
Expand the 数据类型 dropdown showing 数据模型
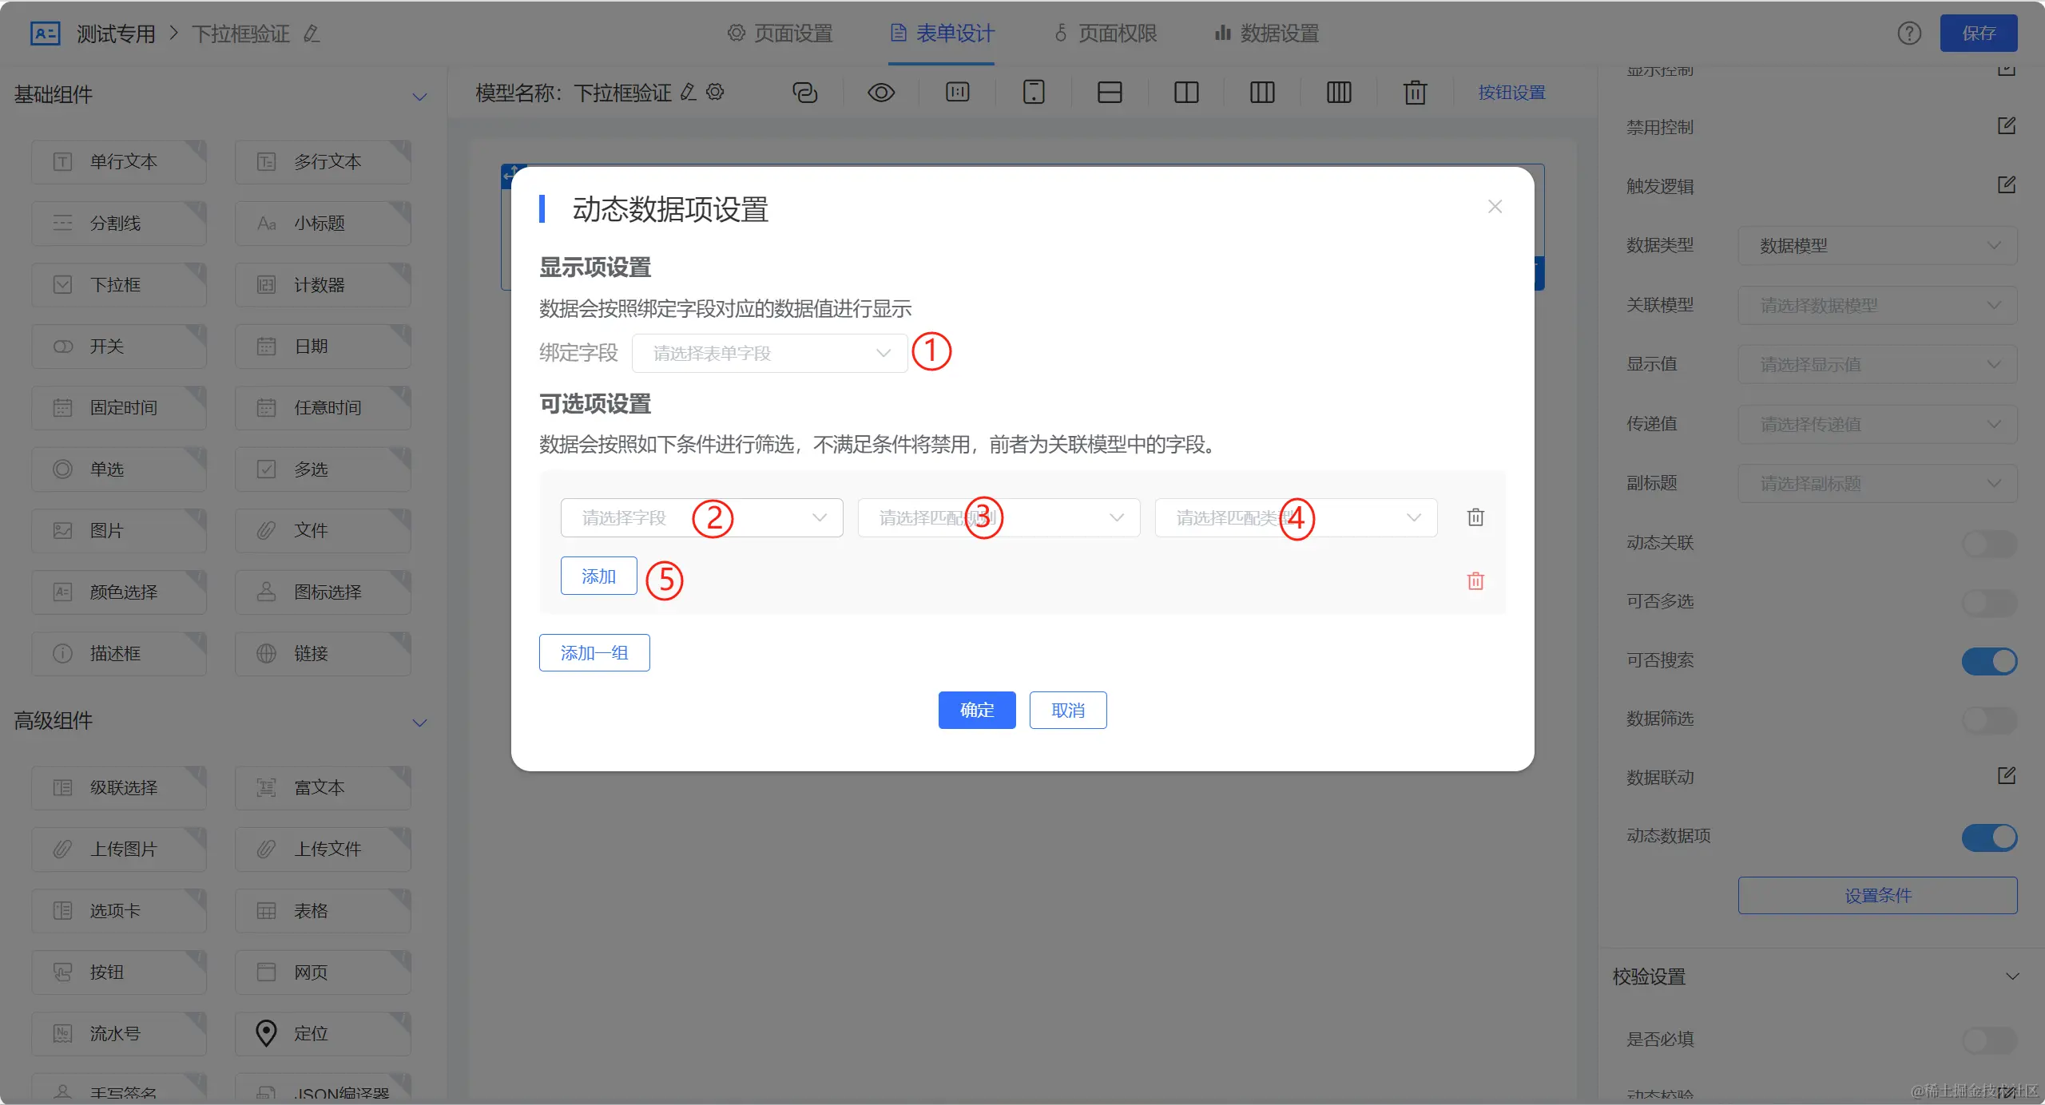pyautogui.click(x=1877, y=246)
